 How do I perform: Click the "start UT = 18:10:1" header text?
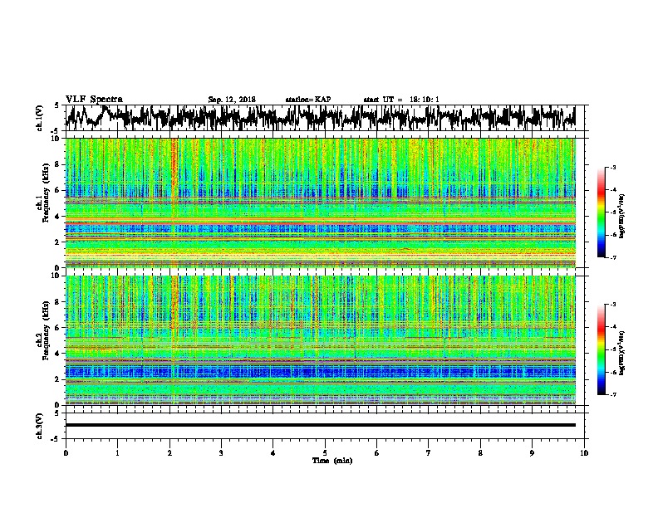401,100
